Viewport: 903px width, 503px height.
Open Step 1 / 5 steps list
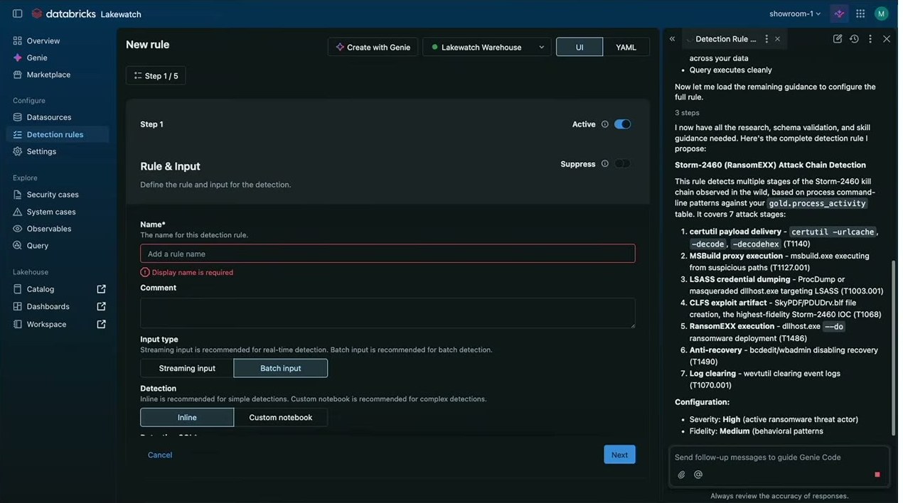156,75
